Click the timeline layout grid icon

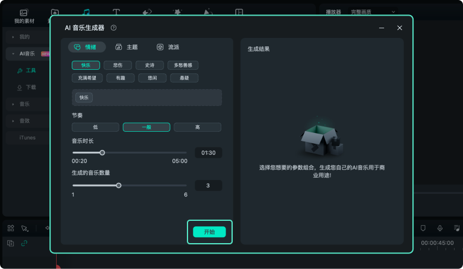coord(11,228)
